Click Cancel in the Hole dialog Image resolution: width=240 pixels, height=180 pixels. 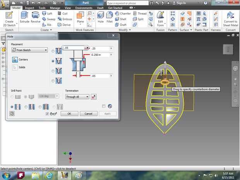point(89,113)
